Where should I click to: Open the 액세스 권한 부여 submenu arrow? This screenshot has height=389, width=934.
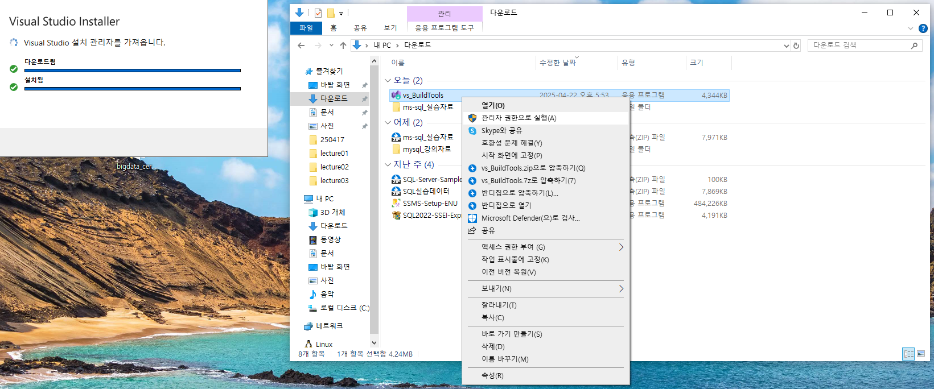(621, 247)
